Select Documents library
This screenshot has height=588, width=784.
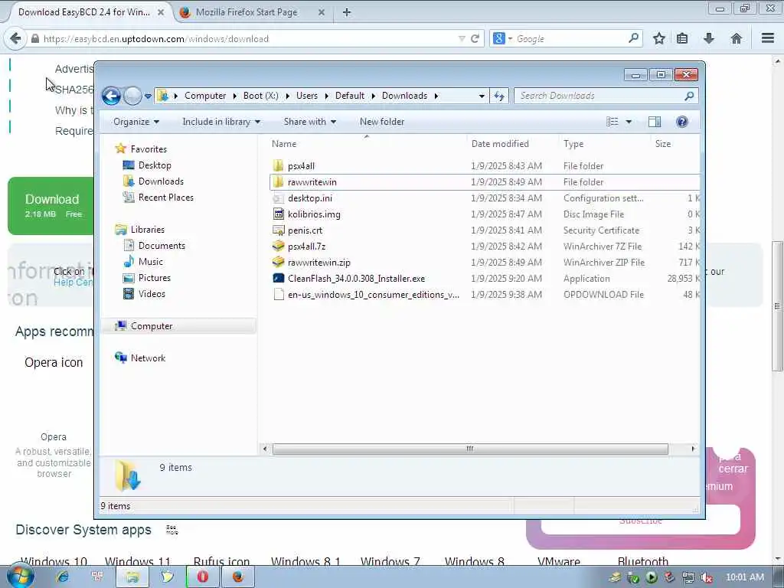tap(154, 246)
